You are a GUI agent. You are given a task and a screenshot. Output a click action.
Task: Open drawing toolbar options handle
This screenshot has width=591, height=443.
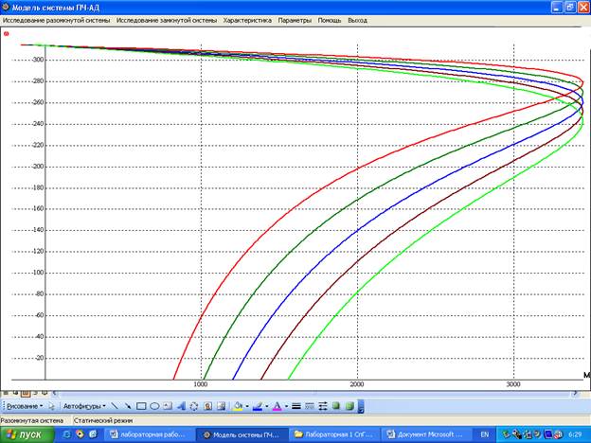(360, 406)
